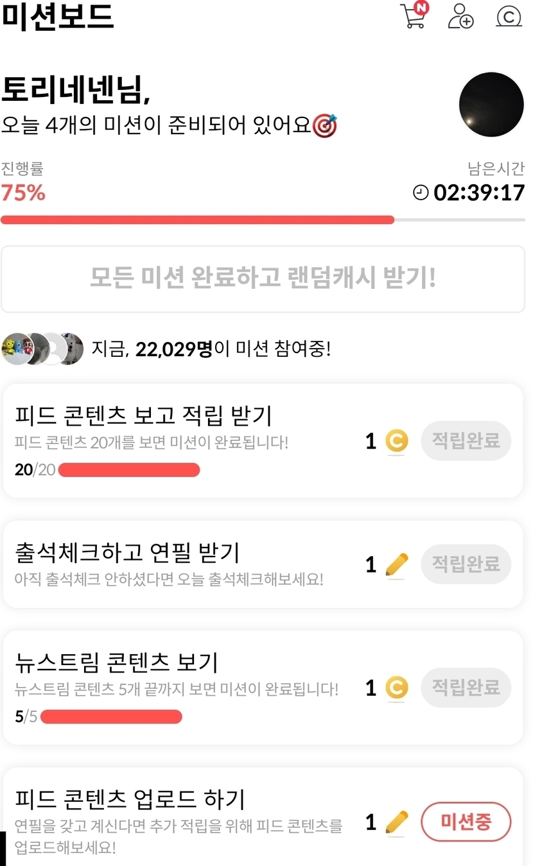This screenshot has width=533, height=866.
Task: Click the 20/20 feed progress bar
Action: 128,470
